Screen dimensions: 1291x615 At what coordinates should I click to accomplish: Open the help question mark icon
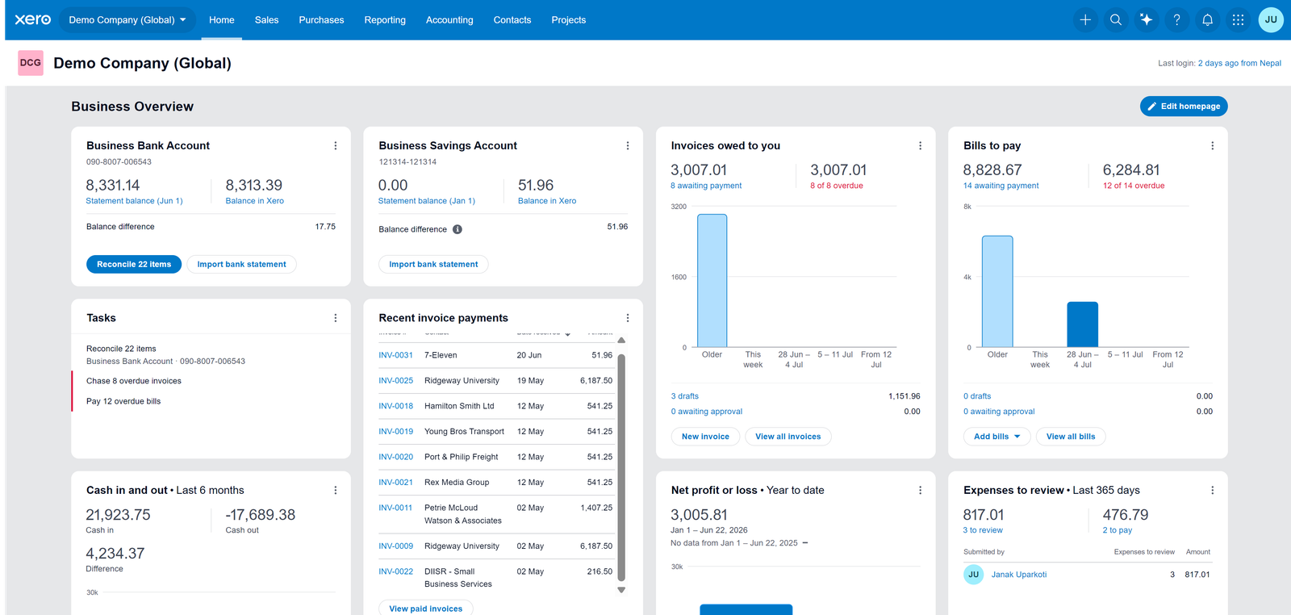(x=1177, y=20)
